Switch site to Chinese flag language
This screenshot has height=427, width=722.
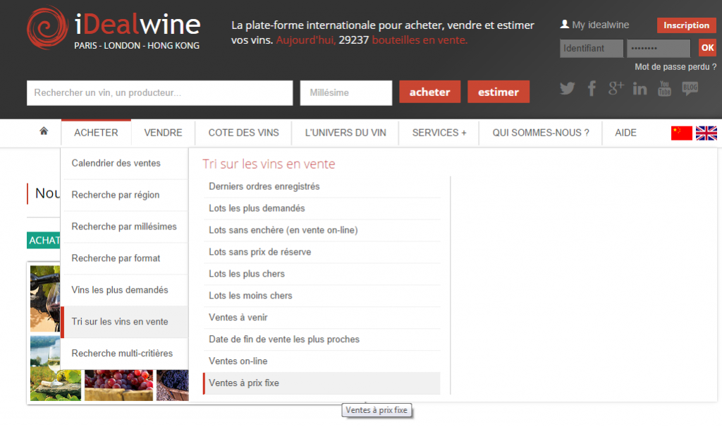pos(682,133)
